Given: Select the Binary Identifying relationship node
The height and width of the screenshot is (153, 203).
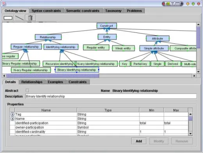Looking at the screenshot, I should [x=77, y=70].
